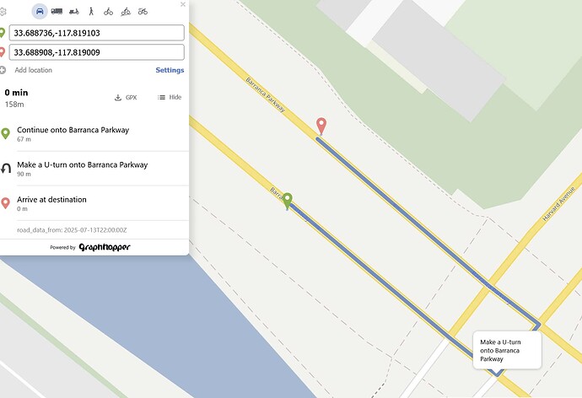Screen dimensions: 582x398
Task: Edit the destination coordinates input field
Action: (98, 52)
